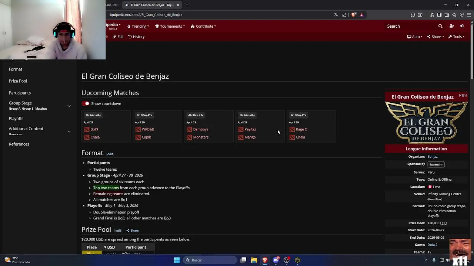Click the Windows taskbar Buscar search box

[211, 260]
